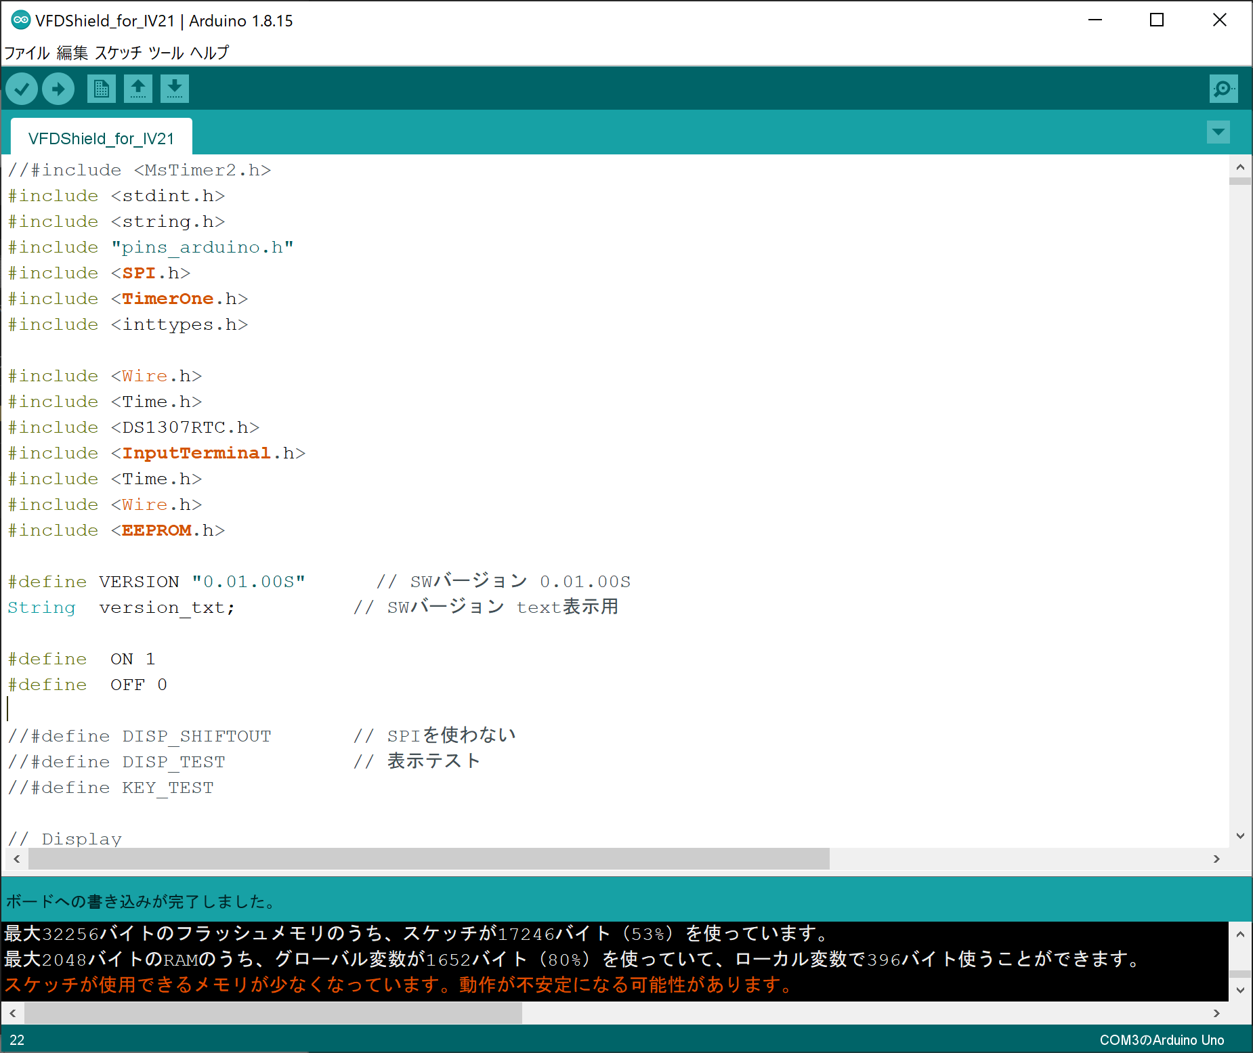Open the Serial Monitor magnifier icon
Viewport: 1253px width, 1053px height.
(1223, 89)
